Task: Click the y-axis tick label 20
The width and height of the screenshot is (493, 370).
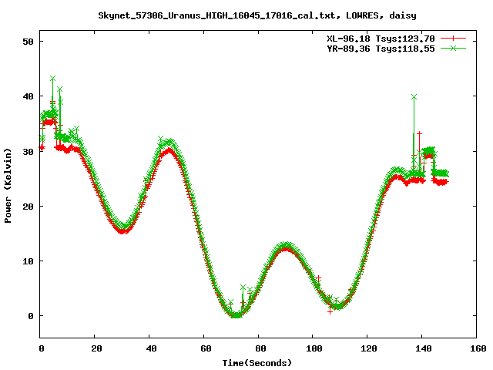Action: coord(28,207)
